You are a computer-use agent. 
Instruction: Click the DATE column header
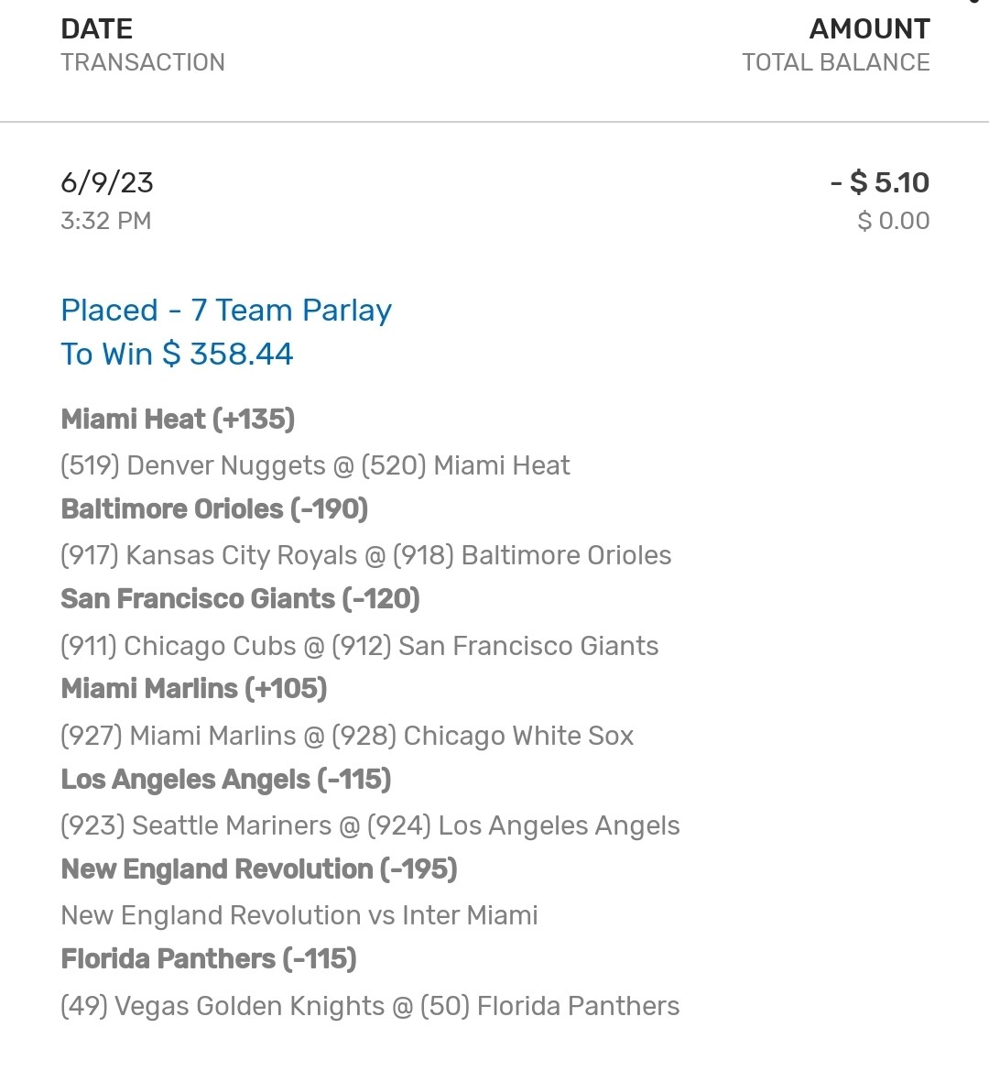pyautogui.click(x=96, y=29)
